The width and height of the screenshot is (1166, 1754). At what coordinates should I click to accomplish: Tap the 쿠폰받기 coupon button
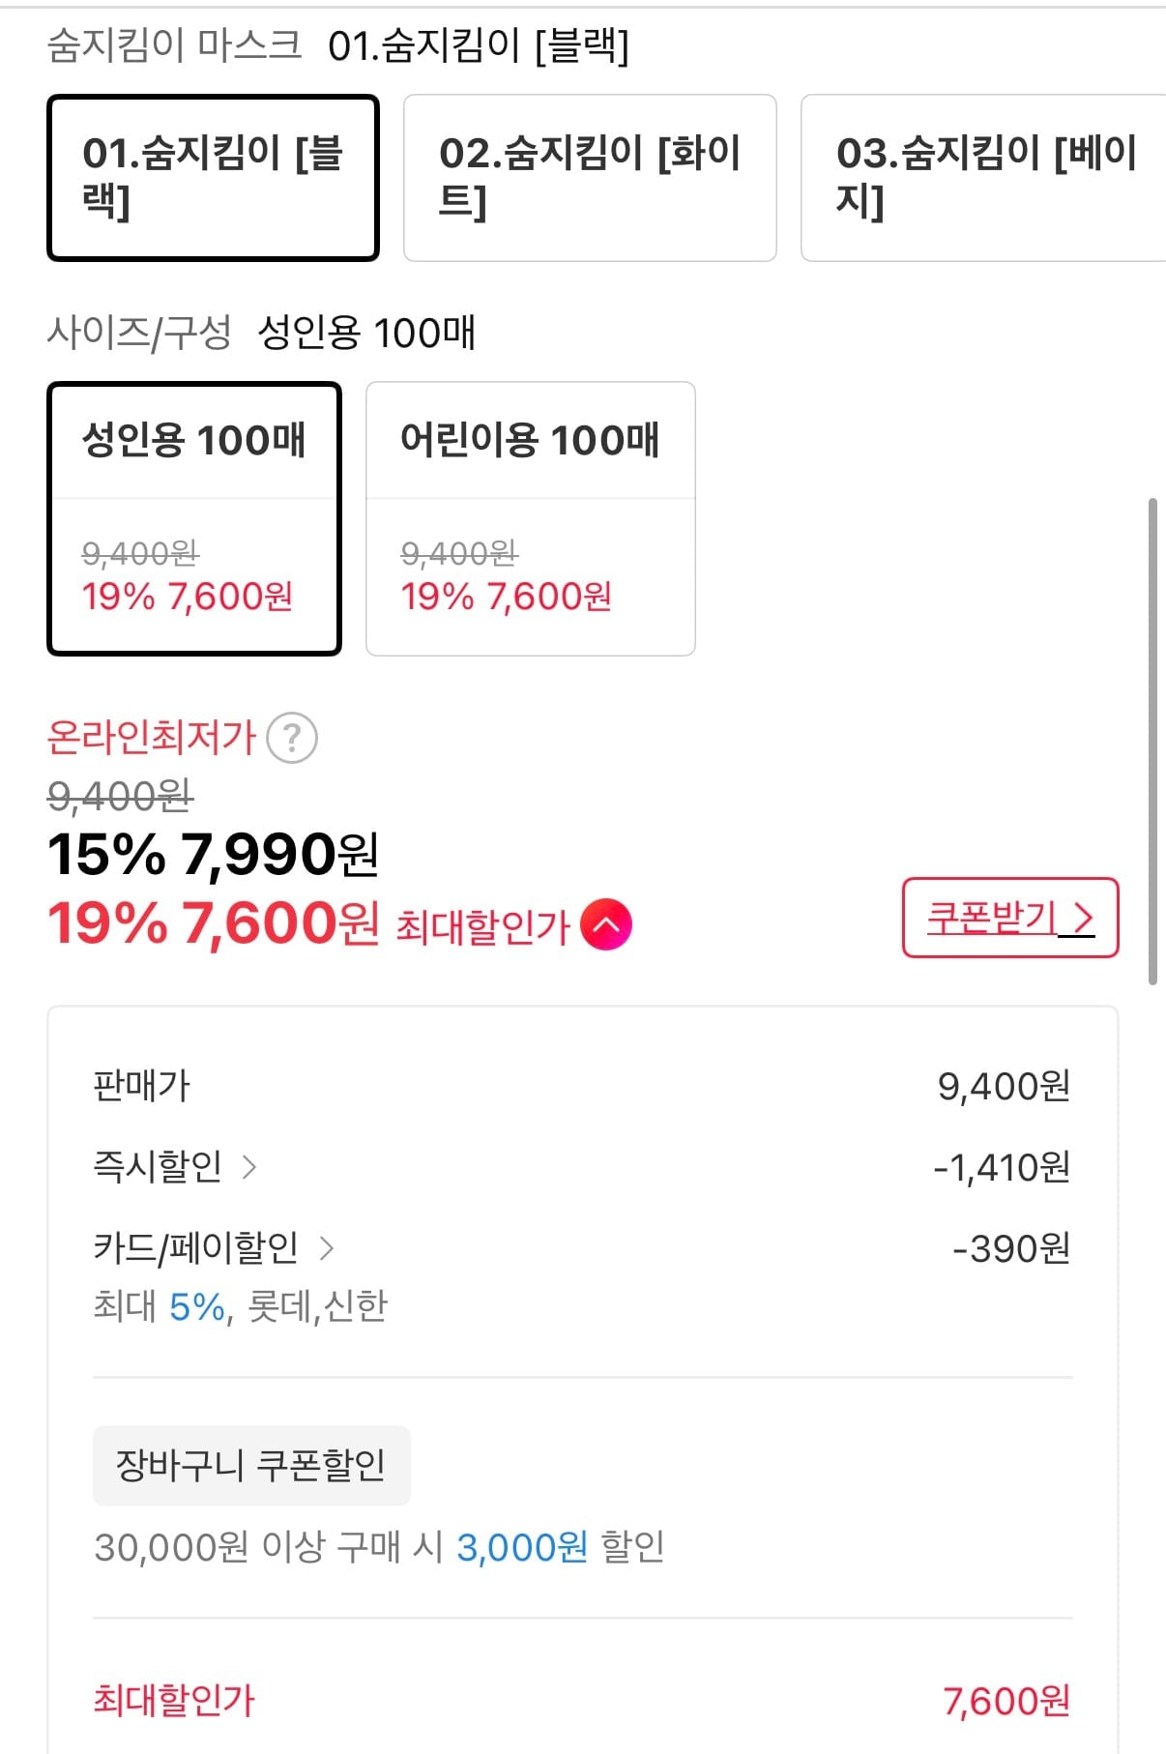1009,918
